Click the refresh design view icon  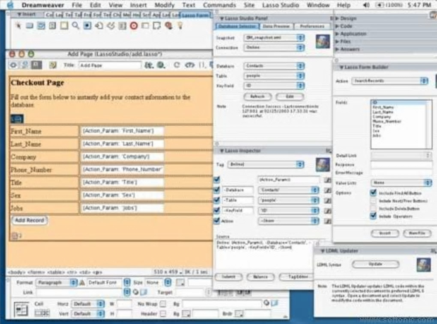pyautogui.click(x=177, y=65)
